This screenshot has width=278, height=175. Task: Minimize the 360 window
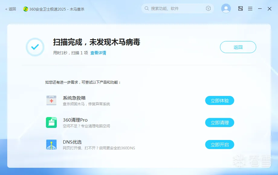pos(260,8)
